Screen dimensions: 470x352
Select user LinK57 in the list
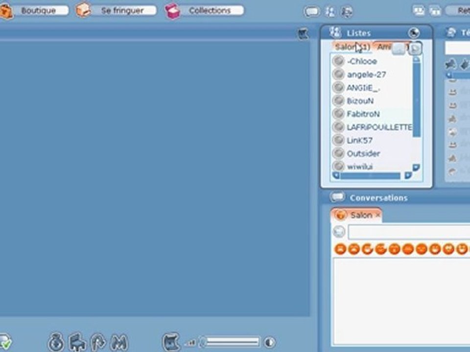click(359, 140)
